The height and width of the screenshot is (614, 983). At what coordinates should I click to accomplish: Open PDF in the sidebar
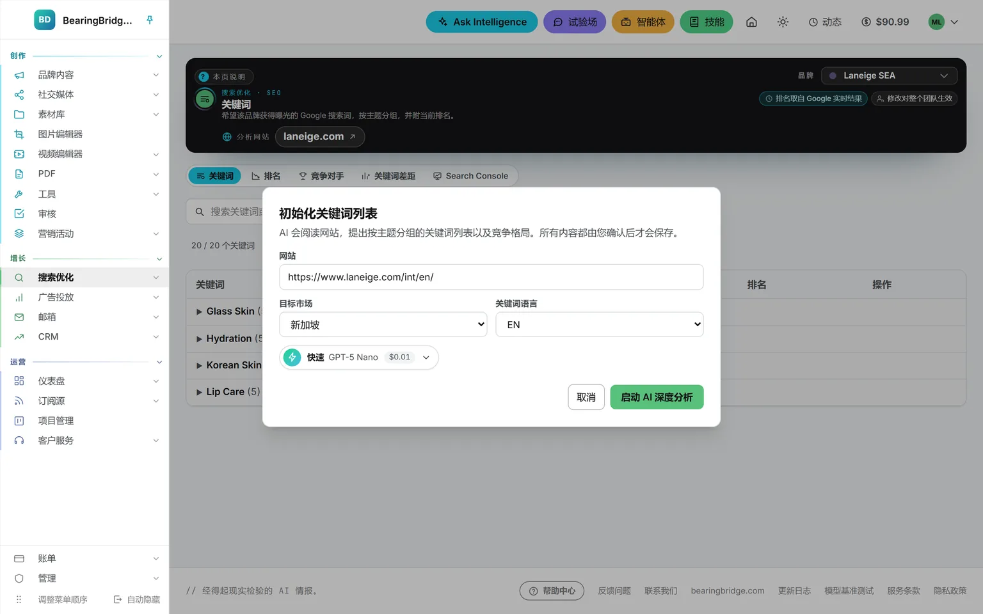[x=84, y=174]
